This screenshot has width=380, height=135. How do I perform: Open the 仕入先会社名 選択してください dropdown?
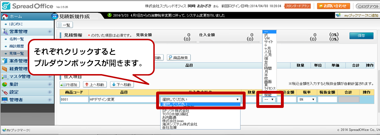coord(200,99)
